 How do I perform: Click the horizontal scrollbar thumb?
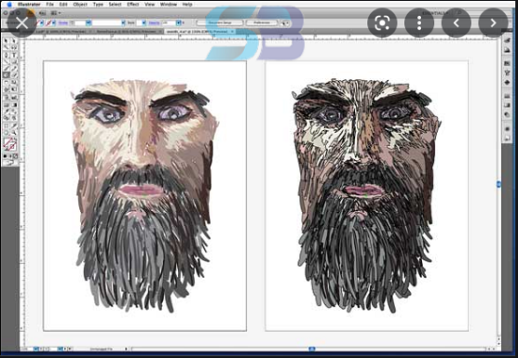coord(312,349)
